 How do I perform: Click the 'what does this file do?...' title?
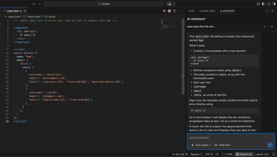point(201,26)
